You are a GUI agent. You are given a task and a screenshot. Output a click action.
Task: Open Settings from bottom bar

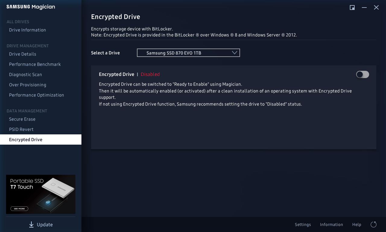[x=303, y=224]
